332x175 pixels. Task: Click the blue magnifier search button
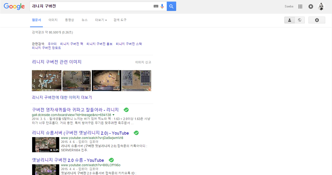point(171,6)
